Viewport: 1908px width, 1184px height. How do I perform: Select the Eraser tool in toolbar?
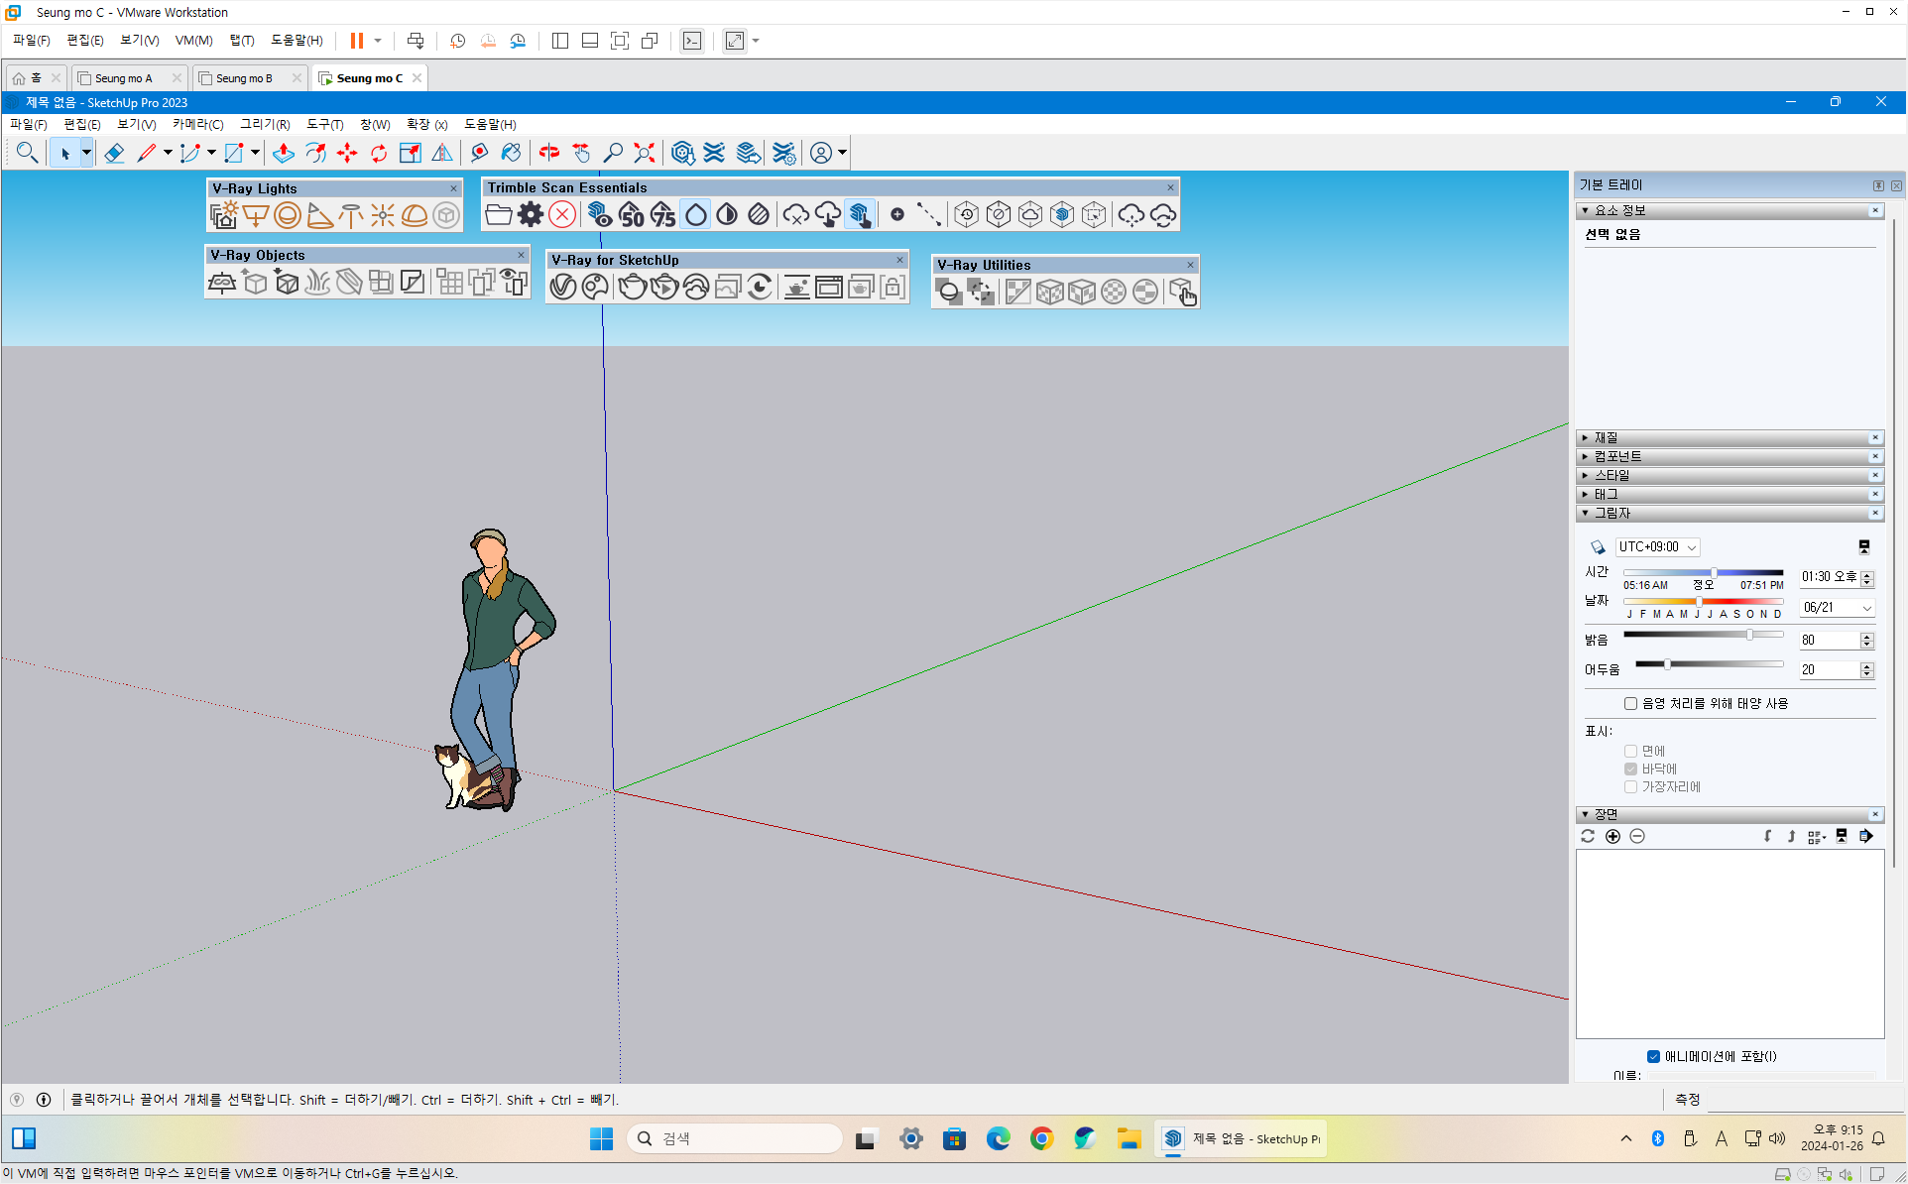pyautogui.click(x=114, y=153)
